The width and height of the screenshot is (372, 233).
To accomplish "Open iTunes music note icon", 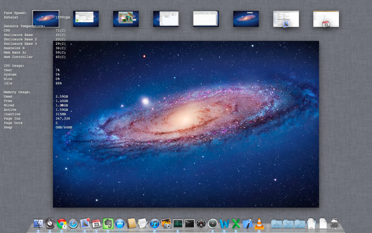I will coord(154,224).
